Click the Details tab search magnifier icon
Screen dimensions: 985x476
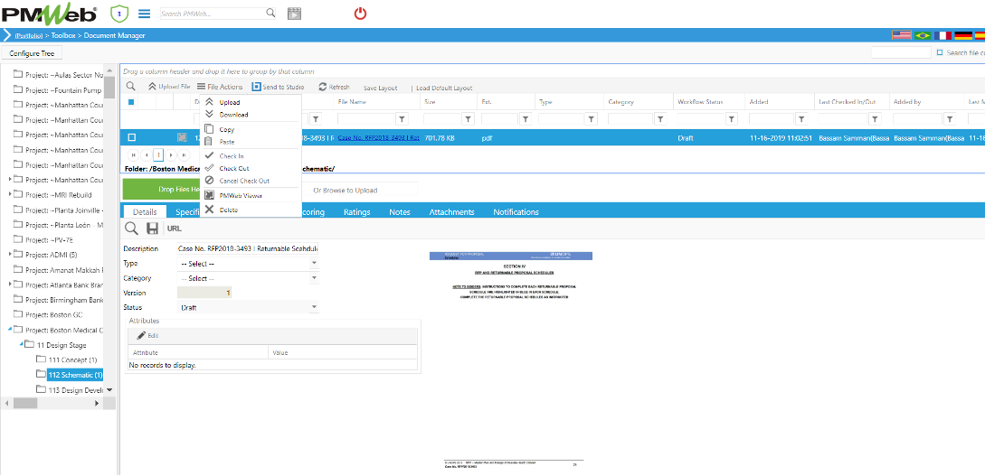point(133,229)
